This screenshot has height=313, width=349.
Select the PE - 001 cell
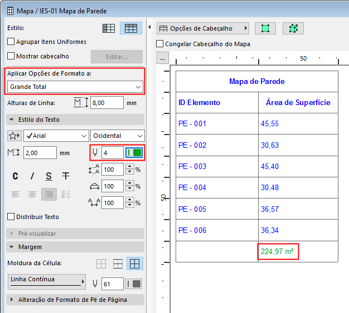(217, 123)
